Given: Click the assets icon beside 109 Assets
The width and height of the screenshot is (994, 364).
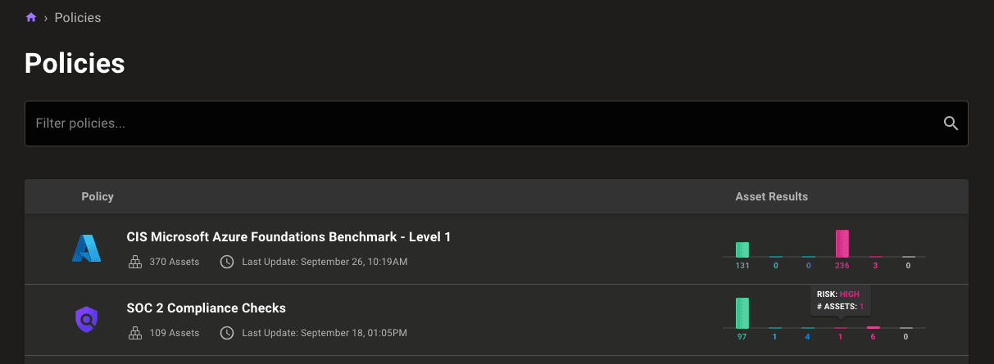Looking at the screenshot, I should click(x=135, y=333).
